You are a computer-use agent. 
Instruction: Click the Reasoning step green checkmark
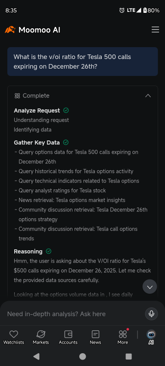49,251
